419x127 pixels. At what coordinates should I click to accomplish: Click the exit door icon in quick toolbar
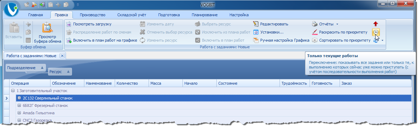tap(42, 5)
